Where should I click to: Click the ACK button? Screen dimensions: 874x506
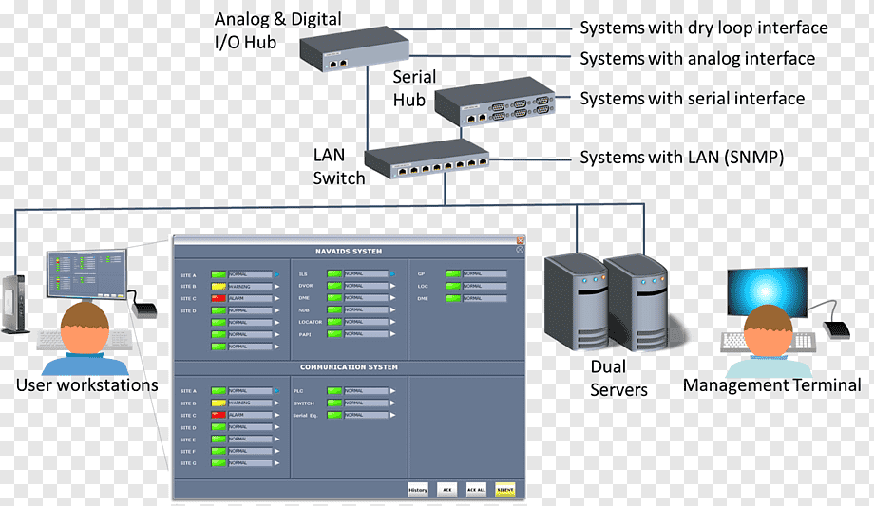click(447, 489)
